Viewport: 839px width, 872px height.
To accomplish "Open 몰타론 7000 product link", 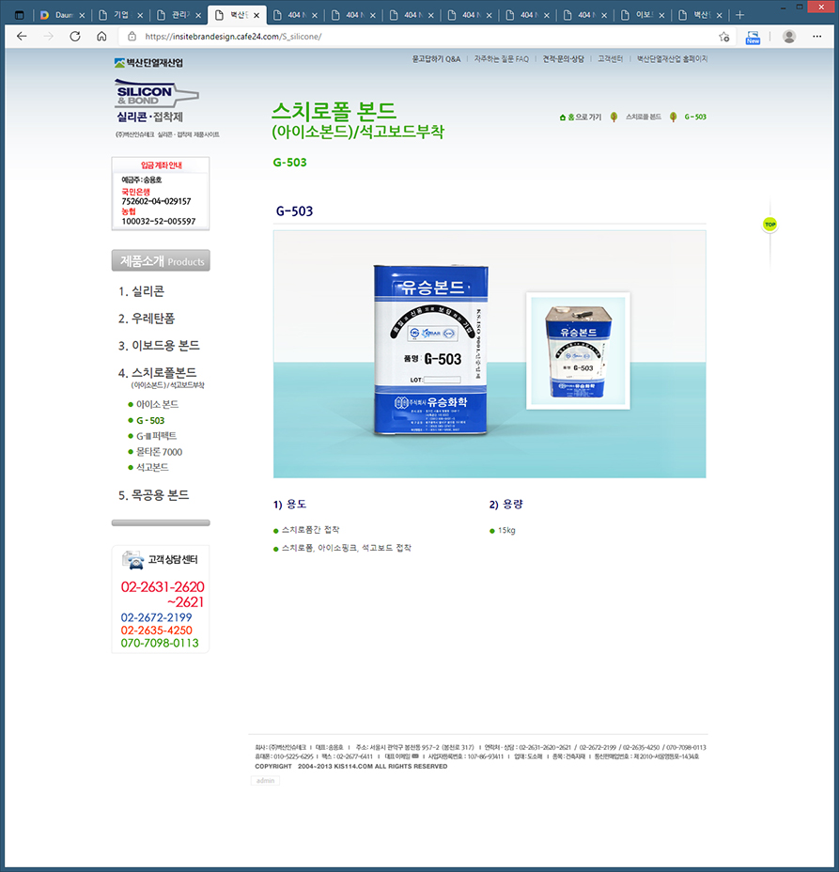I will tap(159, 452).
